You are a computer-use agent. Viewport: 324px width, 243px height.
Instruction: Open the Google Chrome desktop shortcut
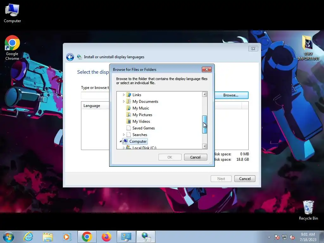(12, 48)
